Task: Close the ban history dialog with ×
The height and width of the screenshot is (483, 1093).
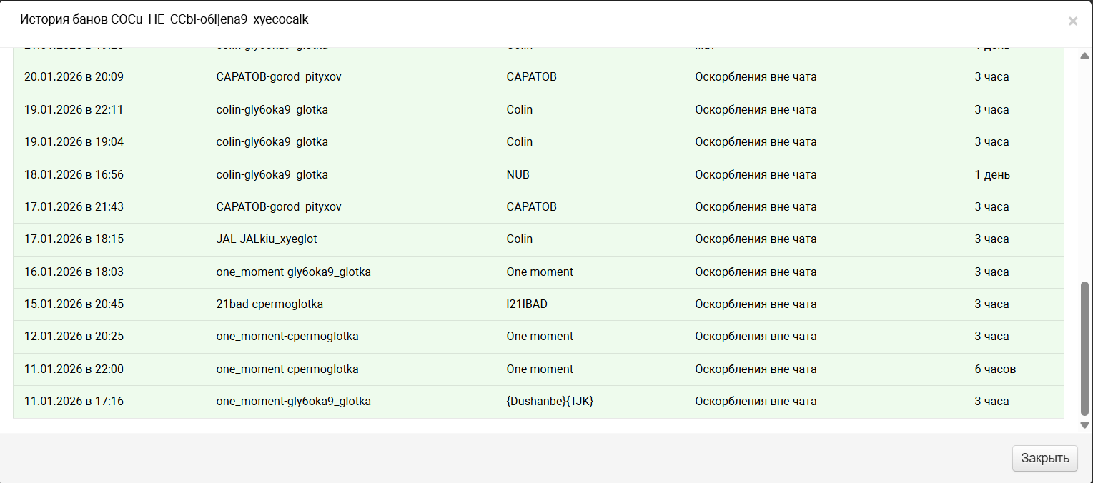Action: click(1072, 21)
